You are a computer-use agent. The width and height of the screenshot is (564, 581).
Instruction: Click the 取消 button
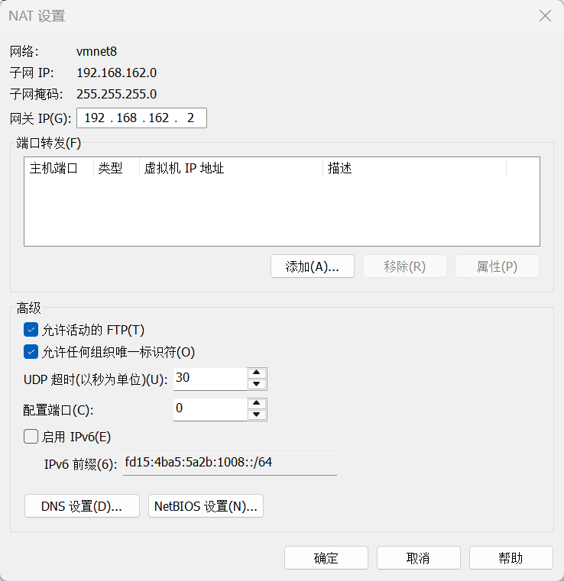(x=419, y=557)
